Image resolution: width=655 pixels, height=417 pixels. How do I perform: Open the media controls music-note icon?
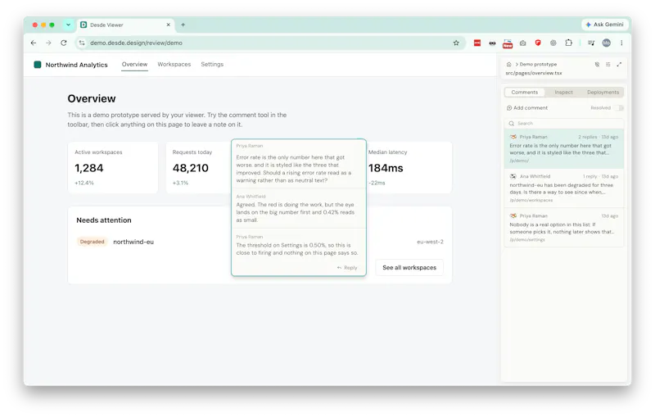(x=591, y=43)
